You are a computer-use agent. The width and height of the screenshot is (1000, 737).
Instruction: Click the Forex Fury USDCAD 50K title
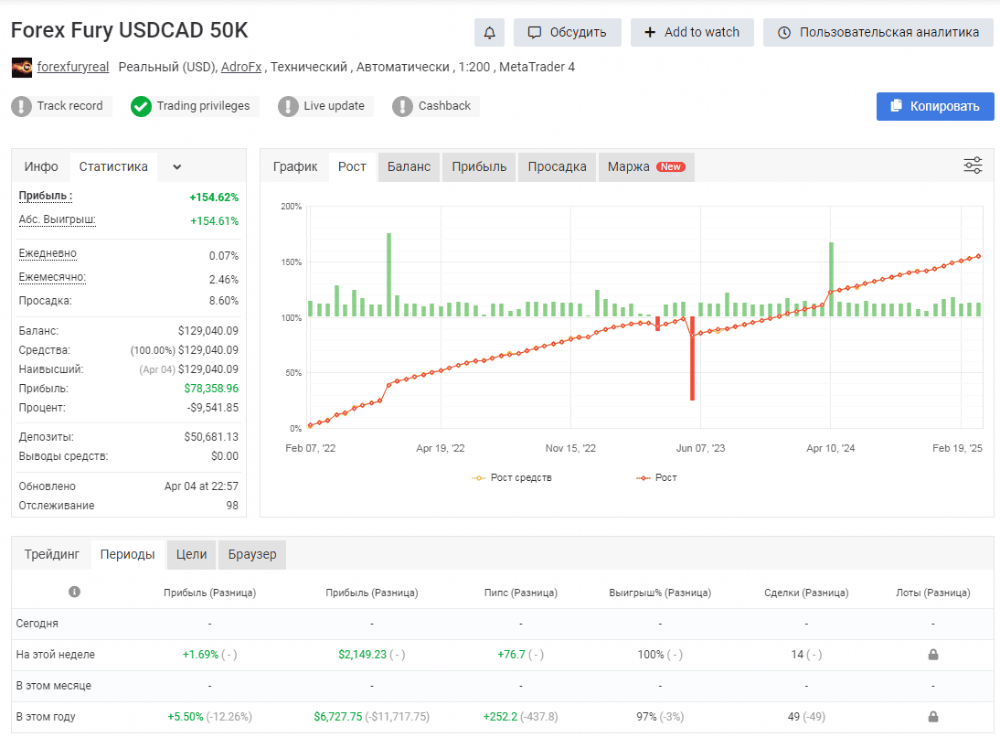pyautogui.click(x=130, y=30)
